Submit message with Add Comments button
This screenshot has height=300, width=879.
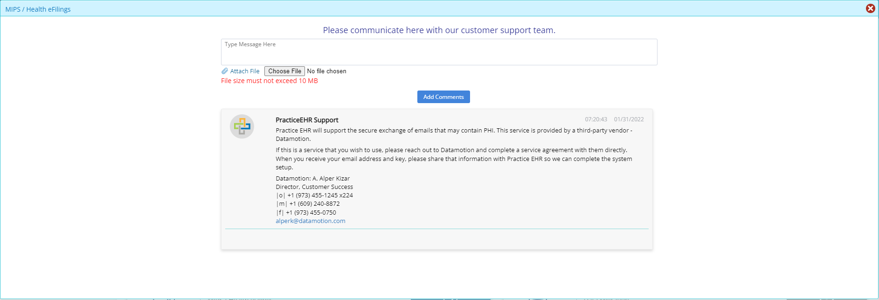[x=443, y=97]
